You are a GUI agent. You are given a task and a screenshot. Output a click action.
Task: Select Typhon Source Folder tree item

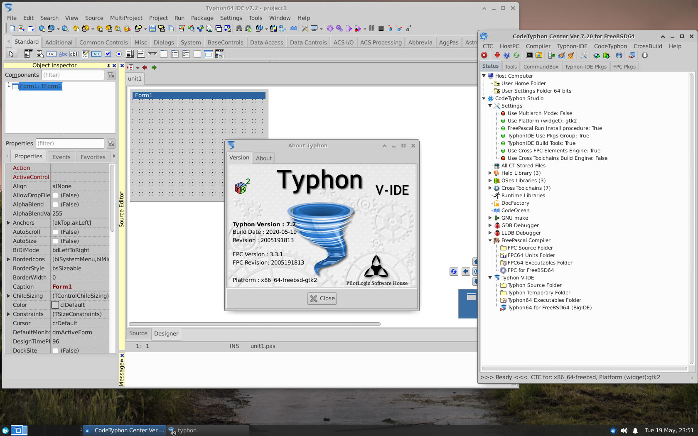click(x=534, y=285)
